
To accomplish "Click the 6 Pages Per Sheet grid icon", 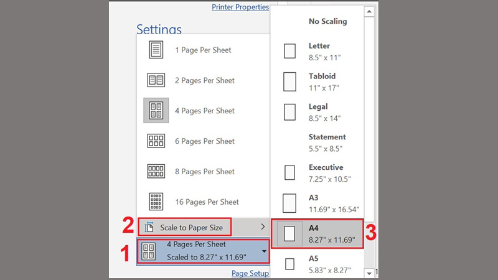I will coord(156,141).
